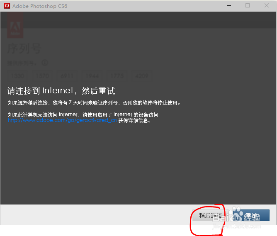
Task: Maximize the Adobe Photoshop CS6 window
Action: [248, 6]
